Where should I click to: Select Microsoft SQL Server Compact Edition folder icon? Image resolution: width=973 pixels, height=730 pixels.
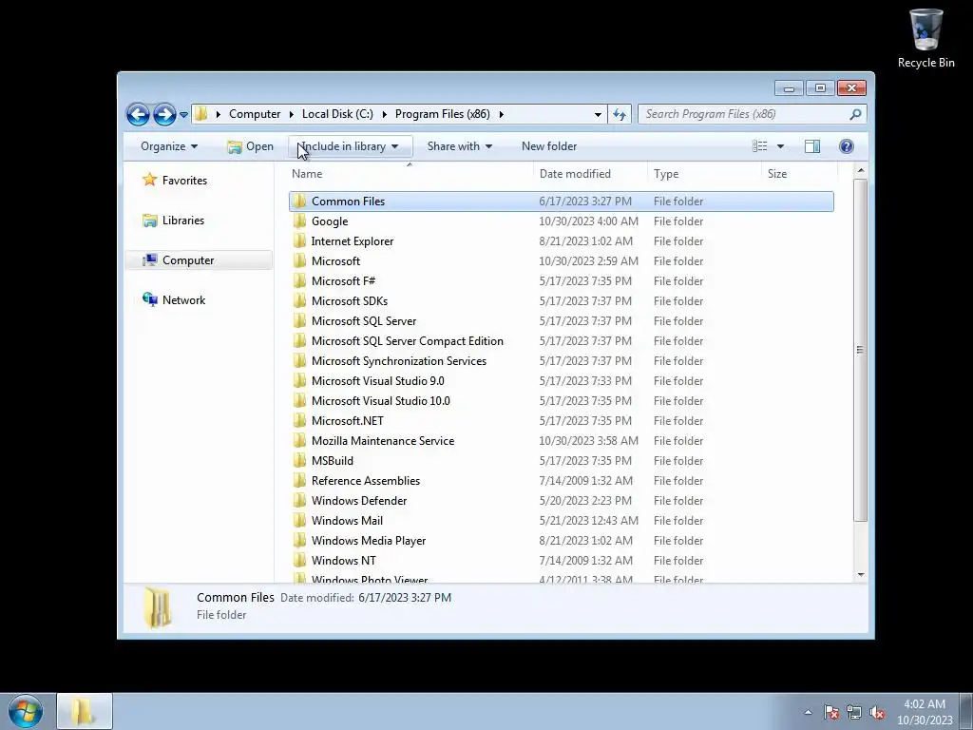coord(299,341)
